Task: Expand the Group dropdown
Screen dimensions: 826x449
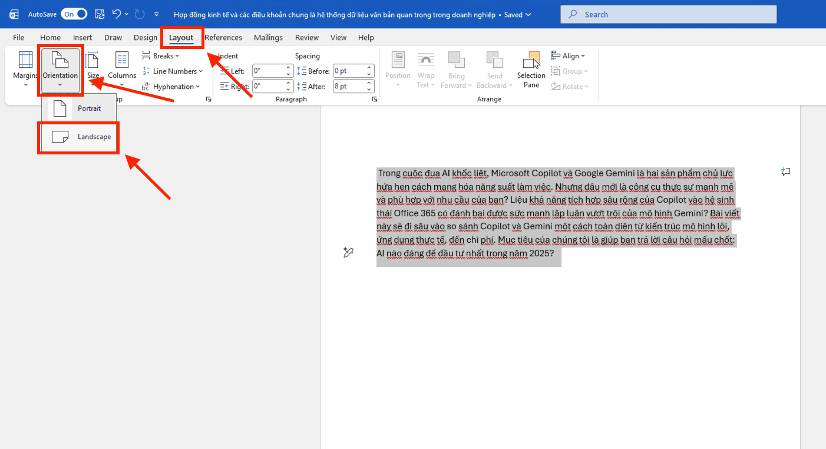Action: pos(570,71)
